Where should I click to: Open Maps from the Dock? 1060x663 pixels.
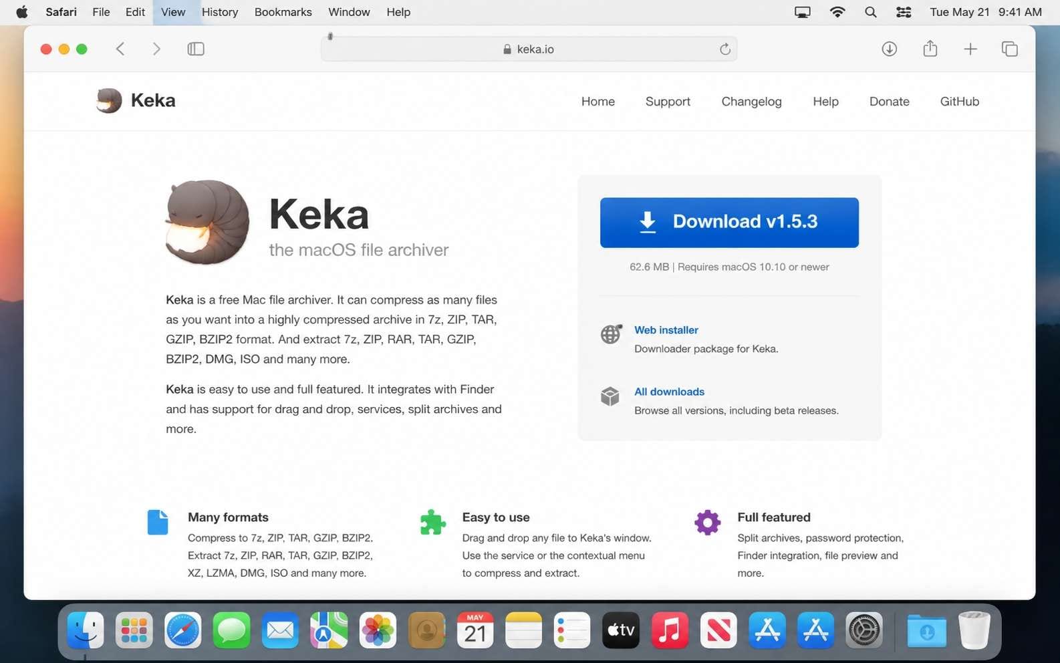click(329, 630)
